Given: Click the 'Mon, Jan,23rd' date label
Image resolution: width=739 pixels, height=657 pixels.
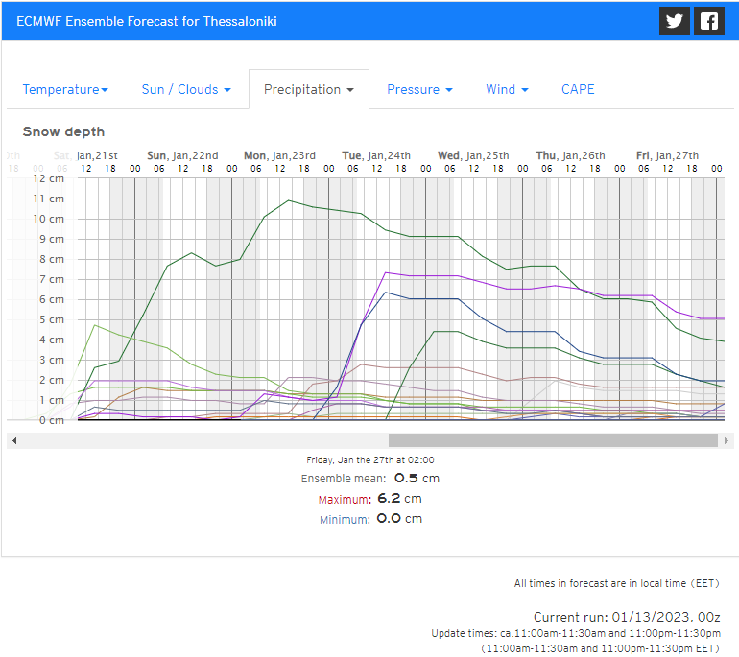Looking at the screenshot, I should click(x=279, y=156).
